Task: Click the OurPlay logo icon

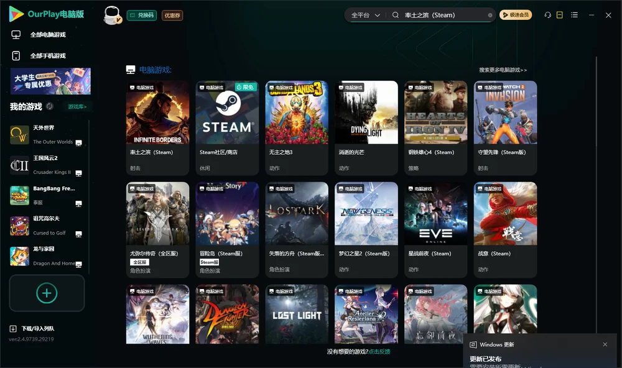Action: click(16, 14)
